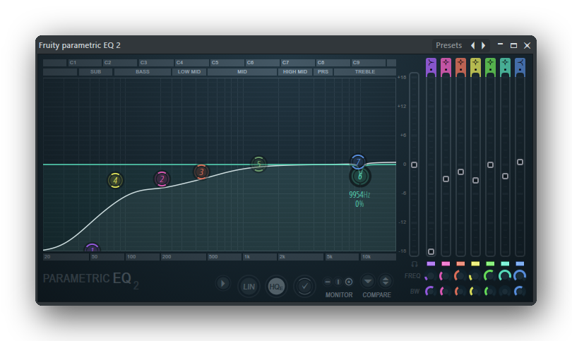572x341 pixels.
Task: Click COMPARE up-down swap arrows
Action: pos(386,281)
